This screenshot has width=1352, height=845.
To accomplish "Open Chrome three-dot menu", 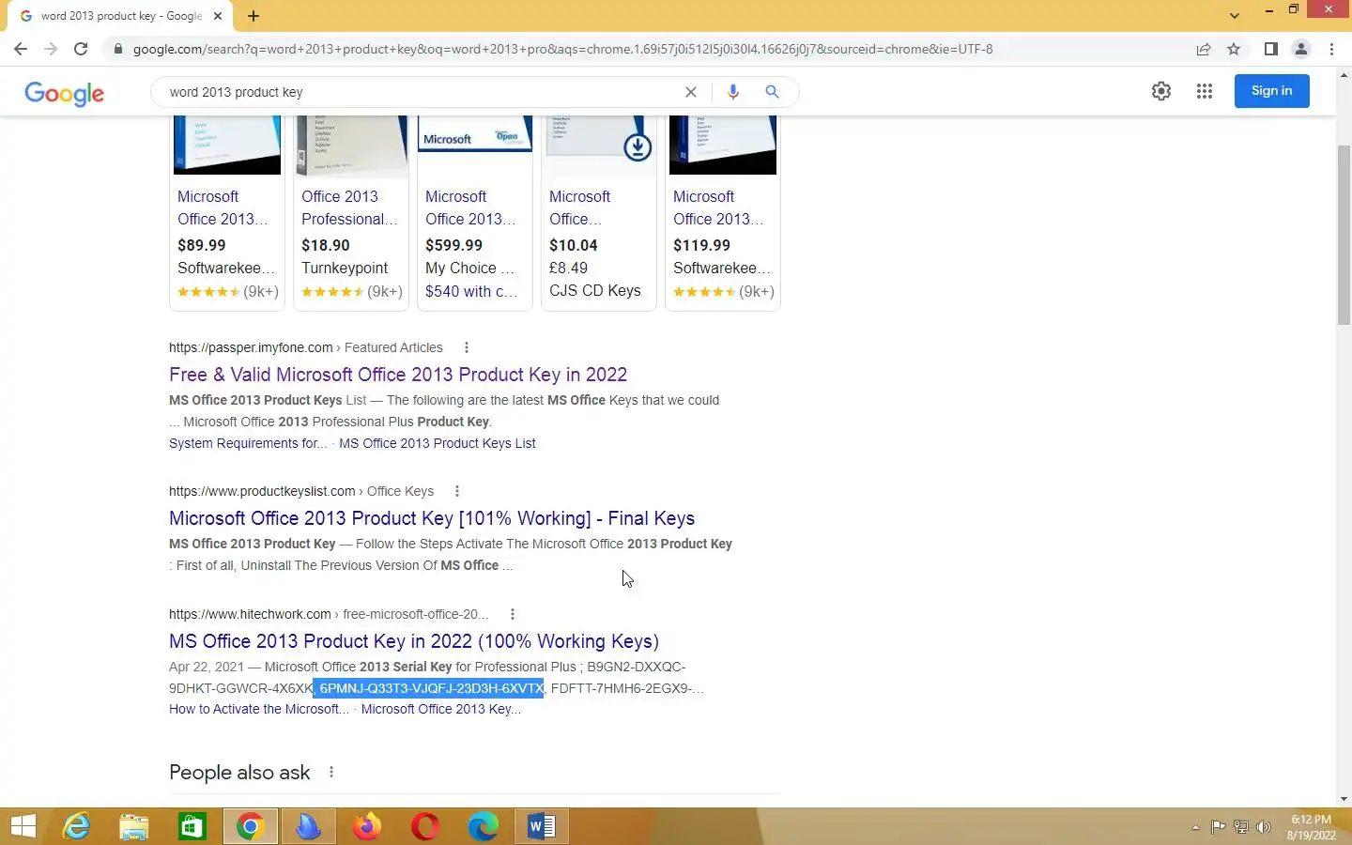I will point(1331,49).
